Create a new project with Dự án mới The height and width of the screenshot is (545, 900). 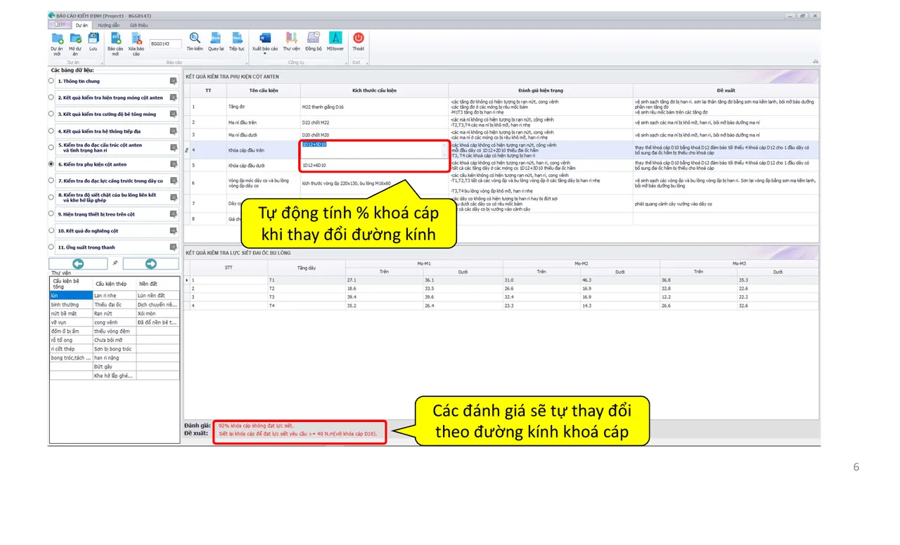tap(56, 43)
